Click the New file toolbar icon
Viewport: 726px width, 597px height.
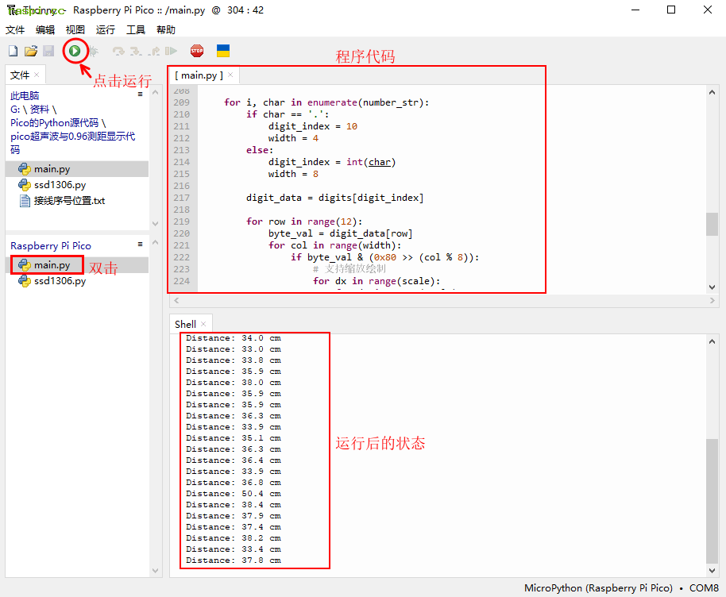(x=13, y=51)
